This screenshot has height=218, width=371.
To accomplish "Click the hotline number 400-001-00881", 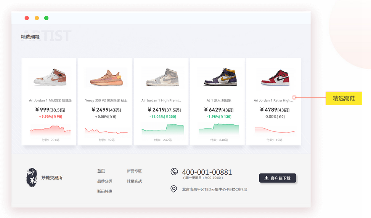I will [x=207, y=172].
